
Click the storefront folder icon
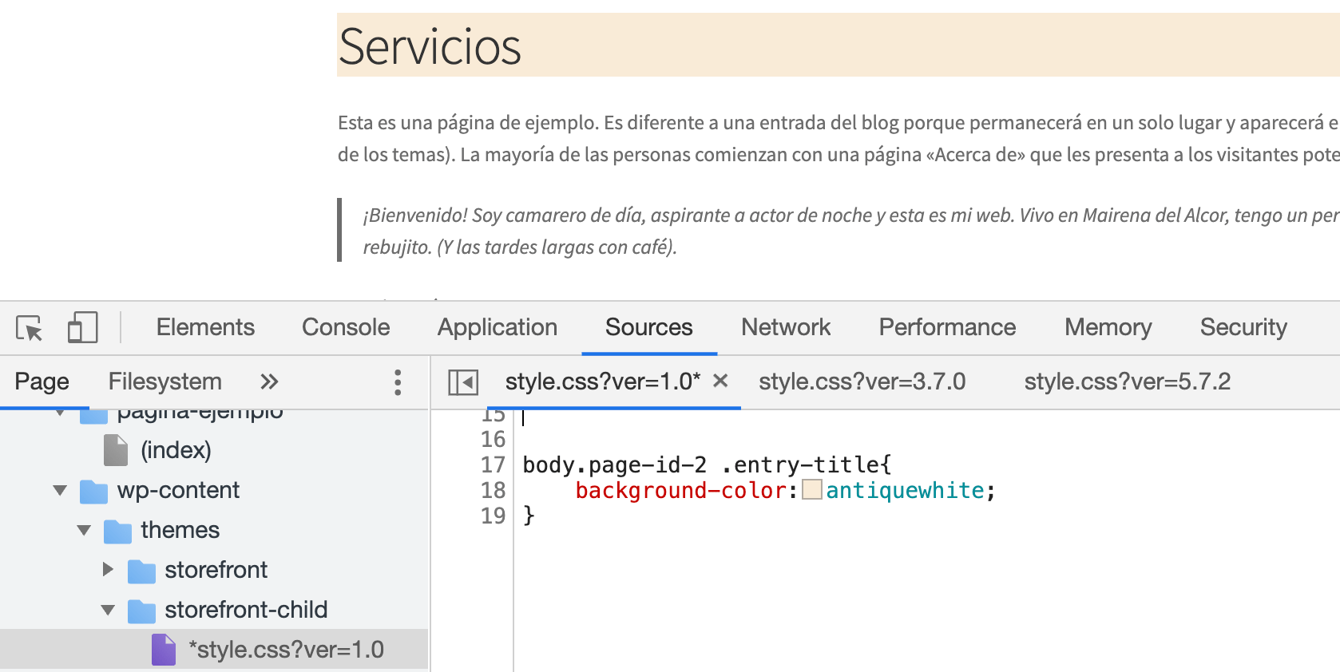[141, 571]
